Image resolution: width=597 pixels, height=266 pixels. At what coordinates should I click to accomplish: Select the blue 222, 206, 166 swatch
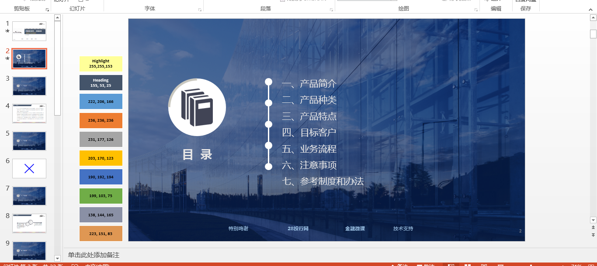tap(101, 102)
